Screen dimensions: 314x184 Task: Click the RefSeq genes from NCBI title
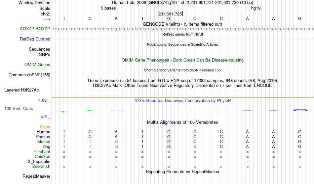click(182, 34)
